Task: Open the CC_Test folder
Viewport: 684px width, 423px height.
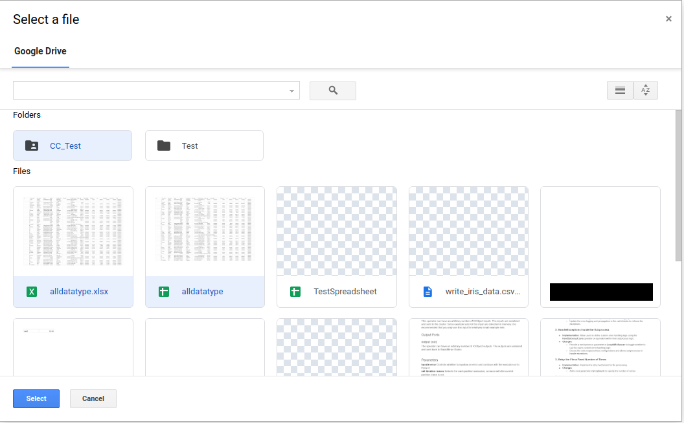Action: [x=72, y=146]
